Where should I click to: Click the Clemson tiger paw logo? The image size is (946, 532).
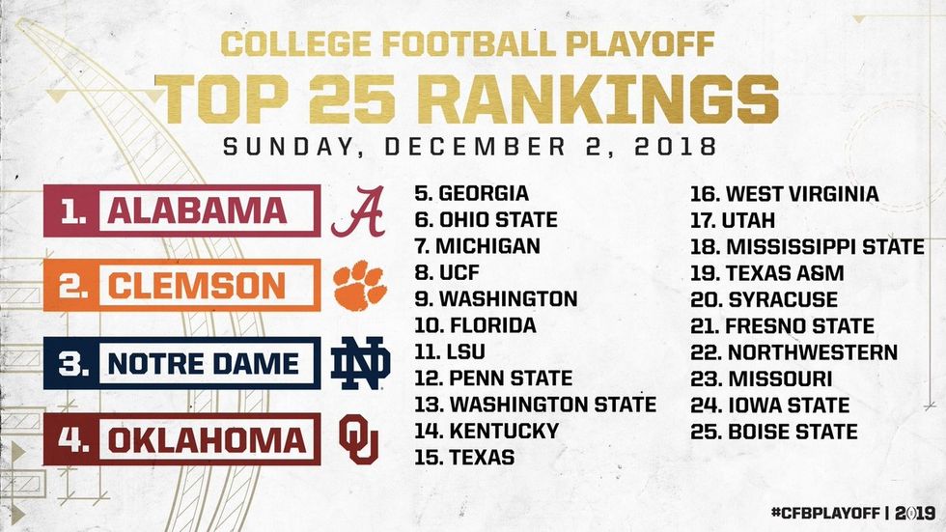(359, 286)
